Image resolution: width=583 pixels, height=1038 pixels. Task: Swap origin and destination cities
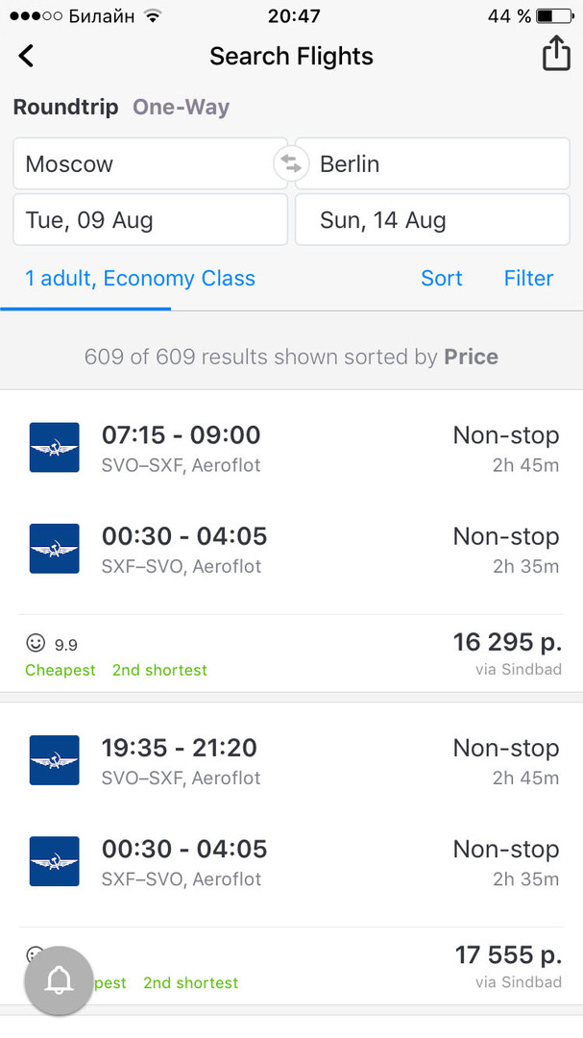[291, 163]
